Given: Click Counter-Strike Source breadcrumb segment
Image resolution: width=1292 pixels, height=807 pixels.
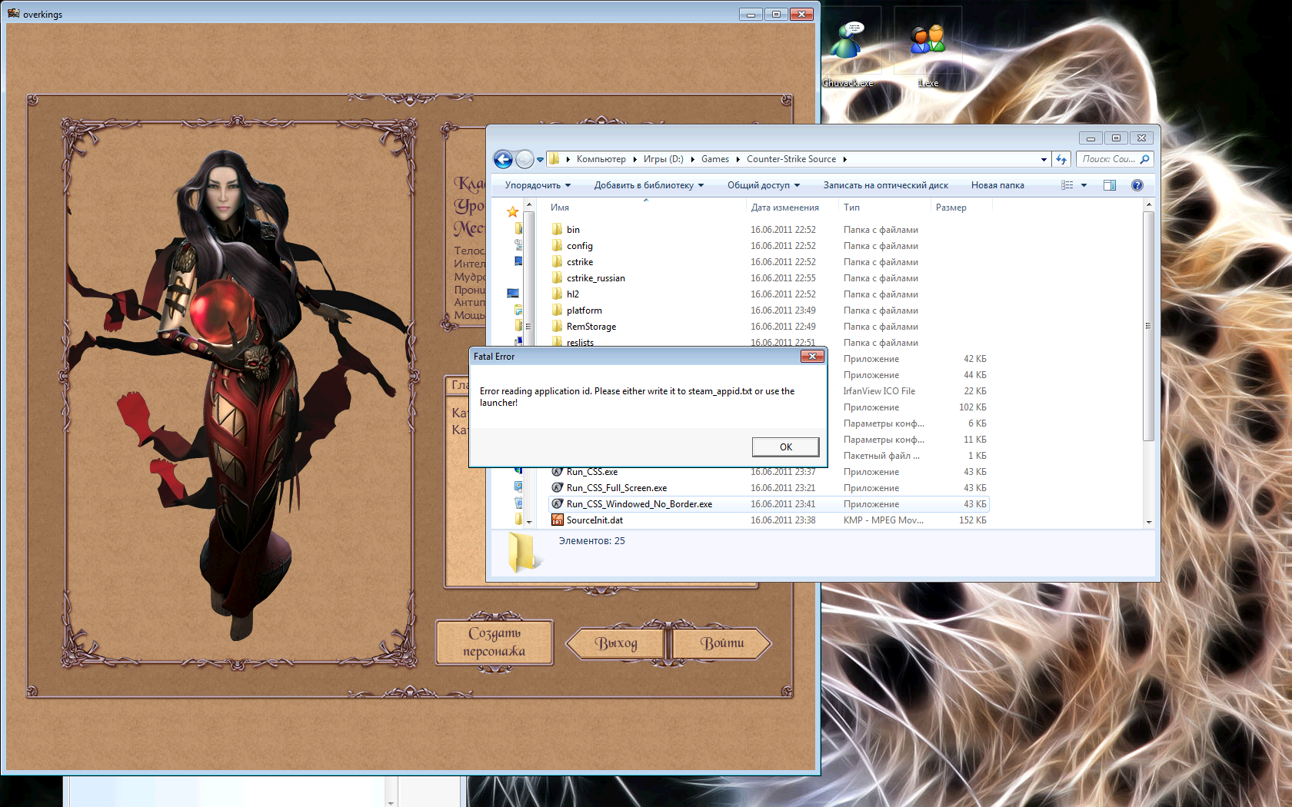Looking at the screenshot, I should (791, 159).
